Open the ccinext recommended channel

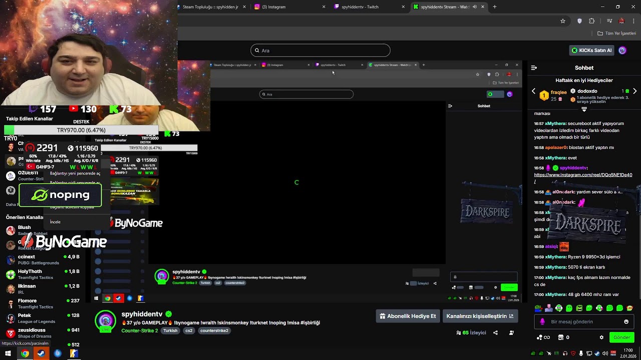click(43, 259)
